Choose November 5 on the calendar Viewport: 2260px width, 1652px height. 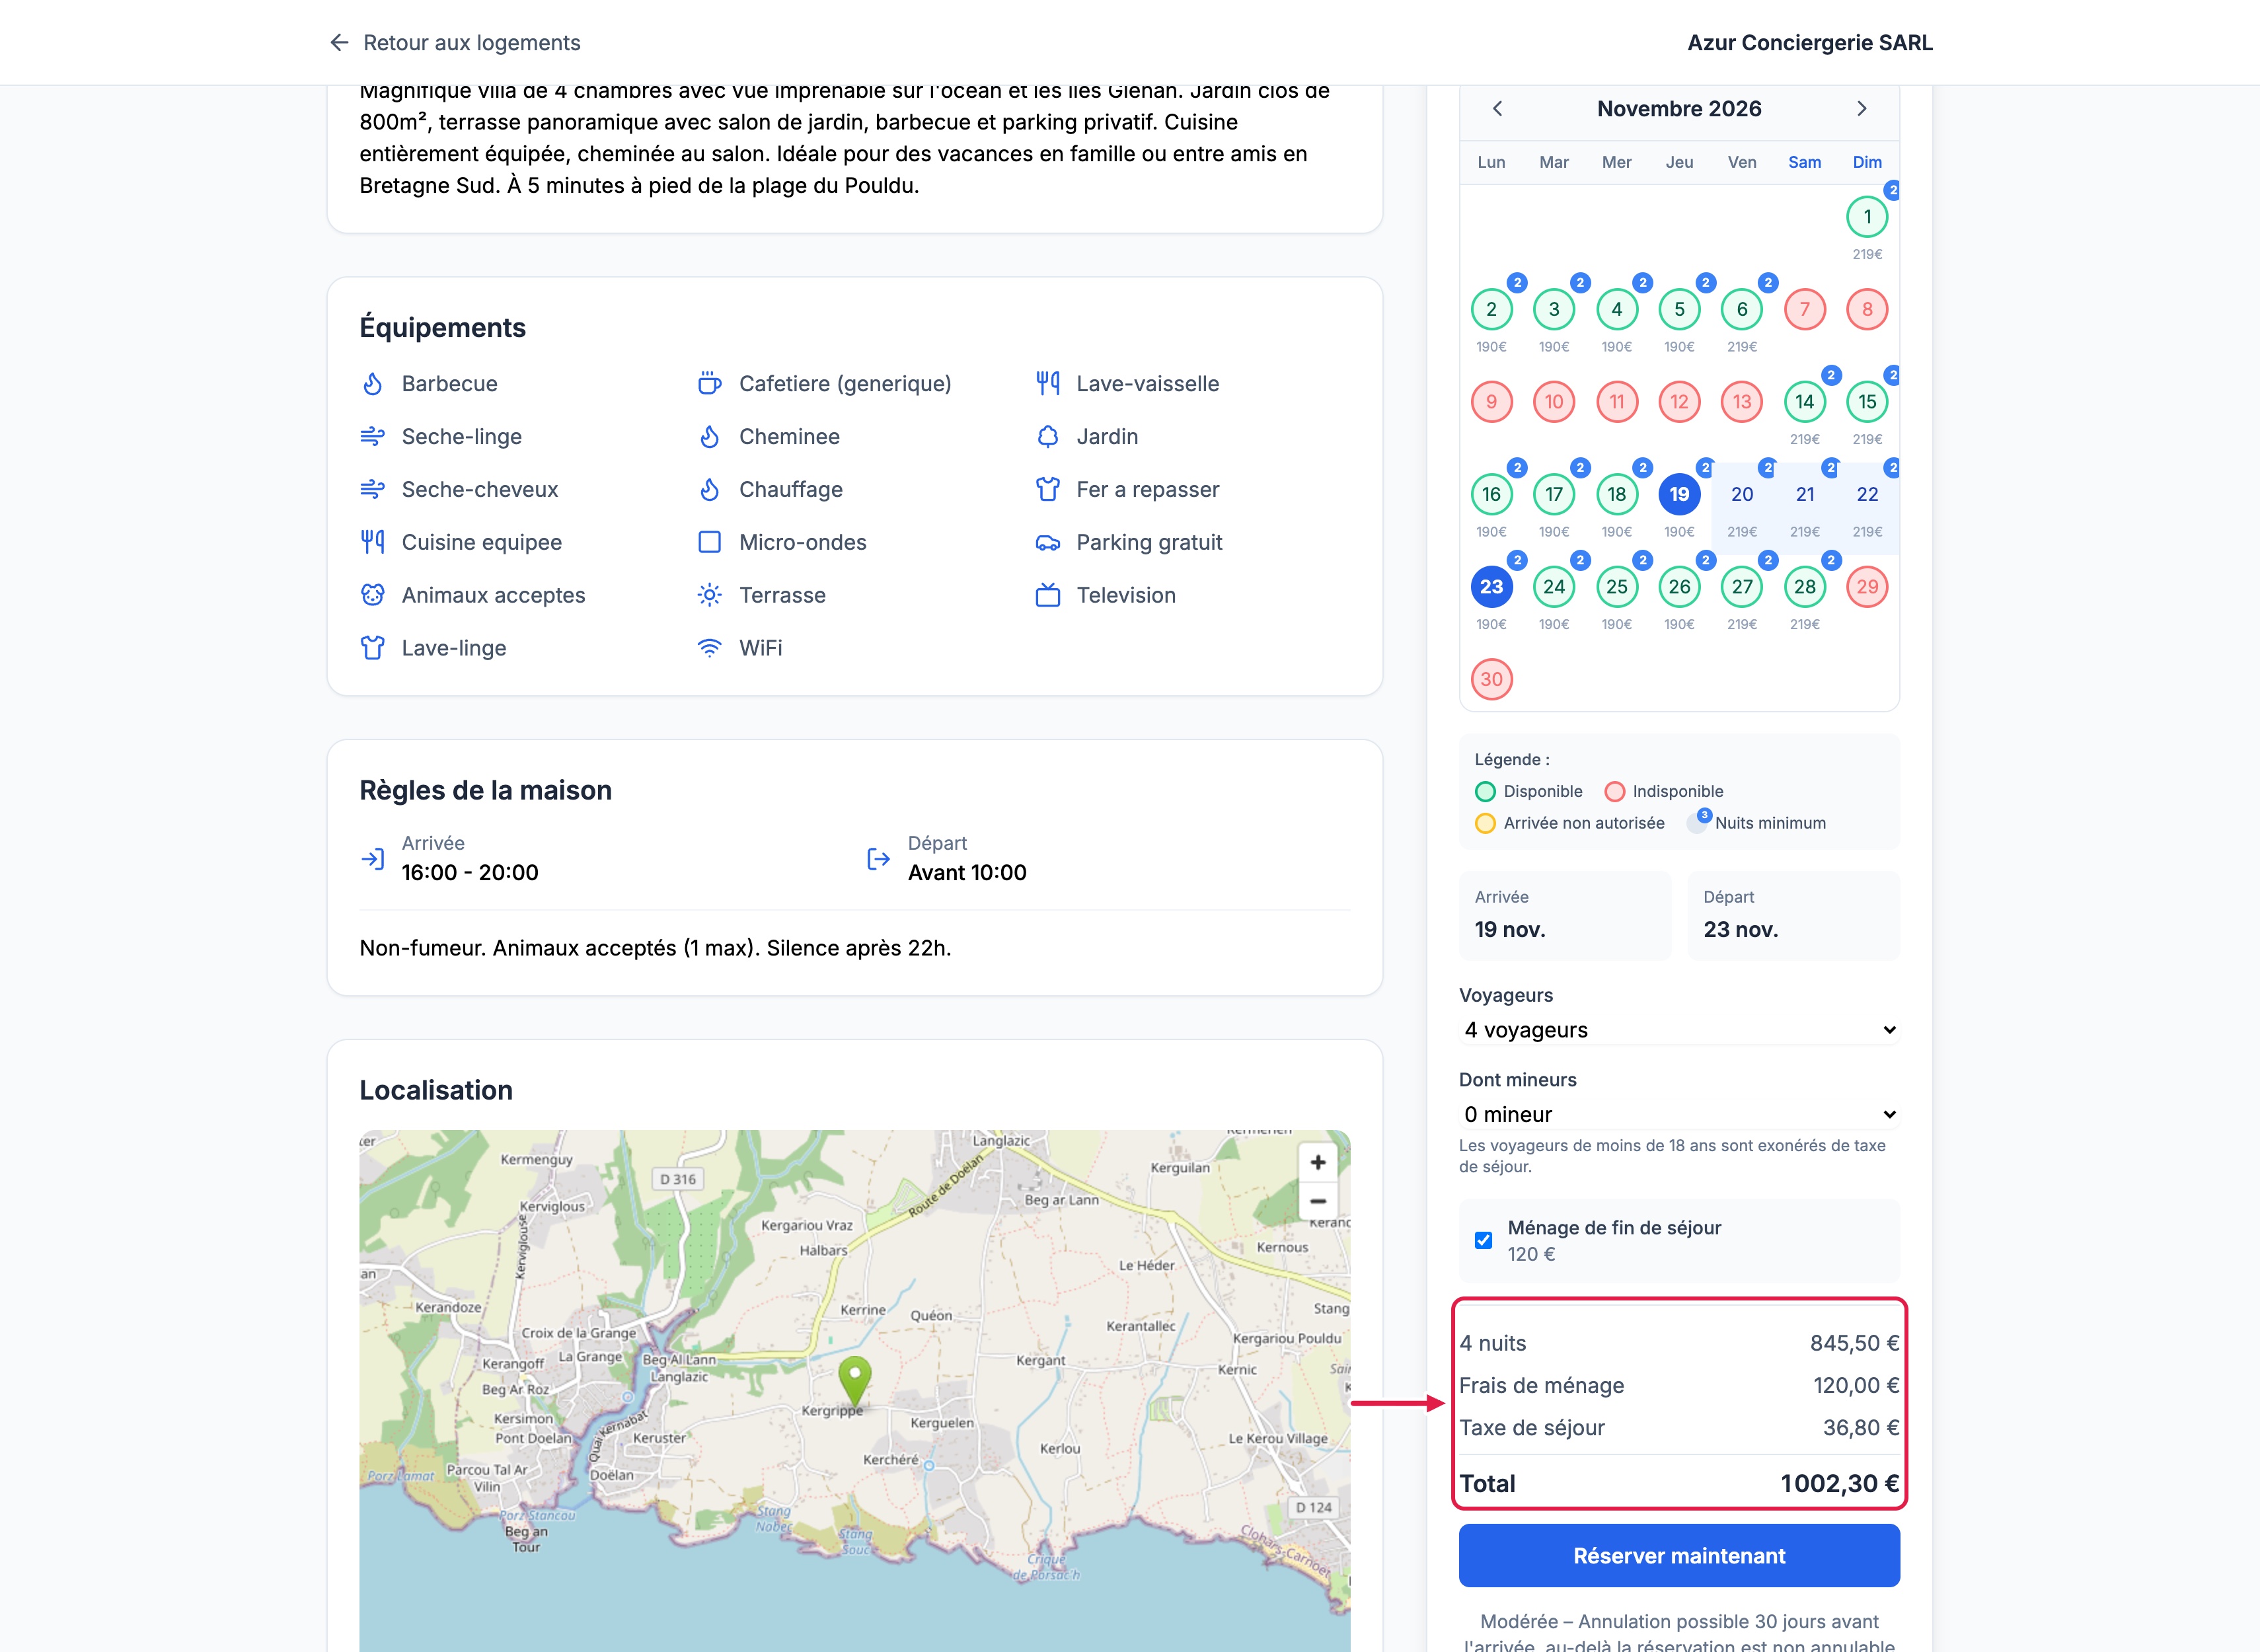pyautogui.click(x=1679, y=309)
